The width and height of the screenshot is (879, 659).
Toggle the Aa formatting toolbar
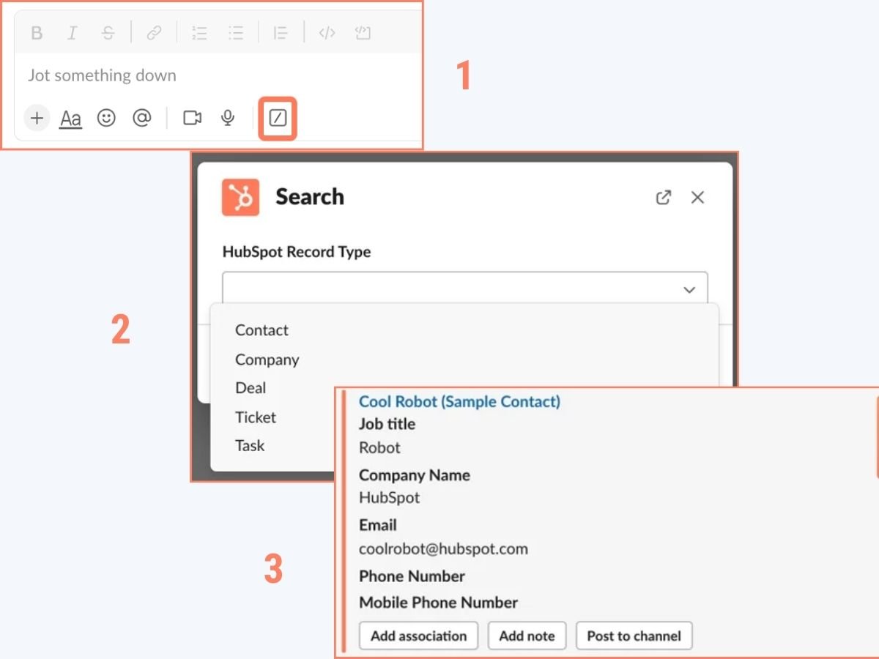click(x=70, y=119)
